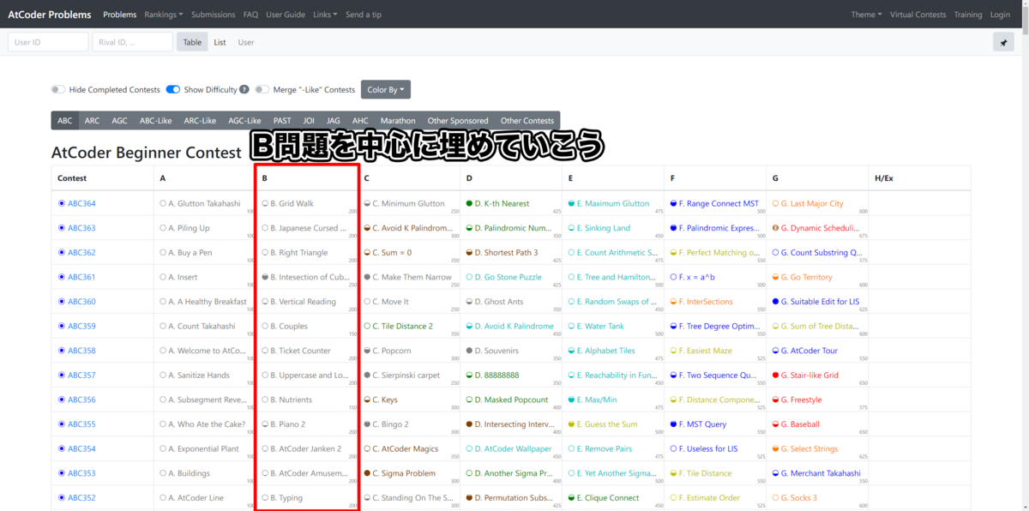Click the difficulty circle next to Stair-like Grid
The height and width of the screenshot is (511, 1029).
click(775, 376)
